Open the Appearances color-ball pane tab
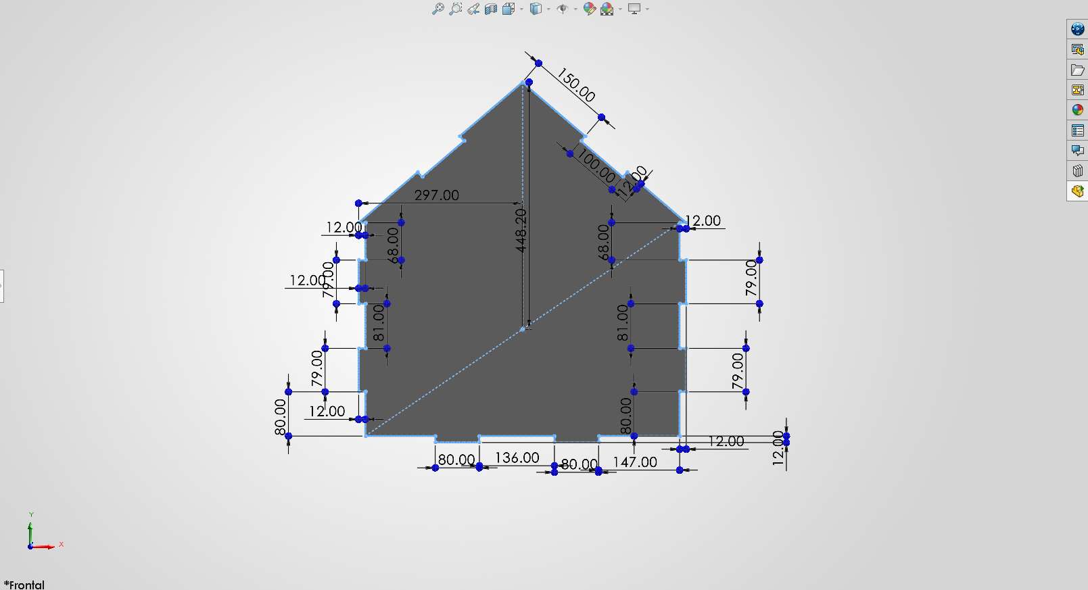This screenshot has height=590, width=1088. pos(1078,110)
